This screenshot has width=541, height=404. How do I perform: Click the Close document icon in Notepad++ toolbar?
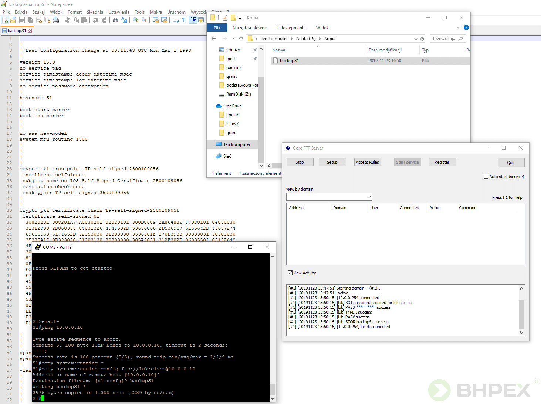coord(39,20)
